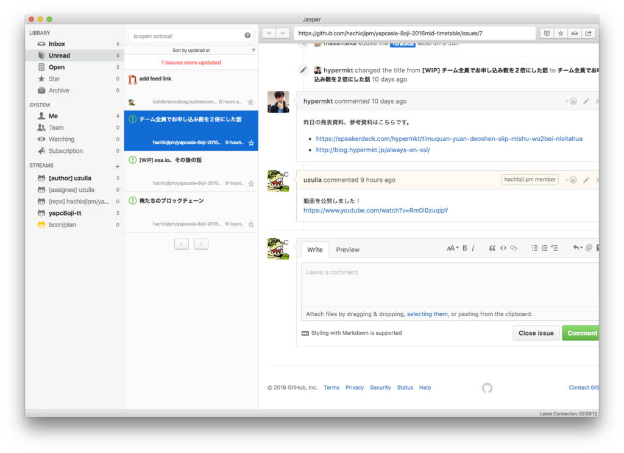Select the Team system stream
Viewport: 624px width, 453px height.
(74, 128)
